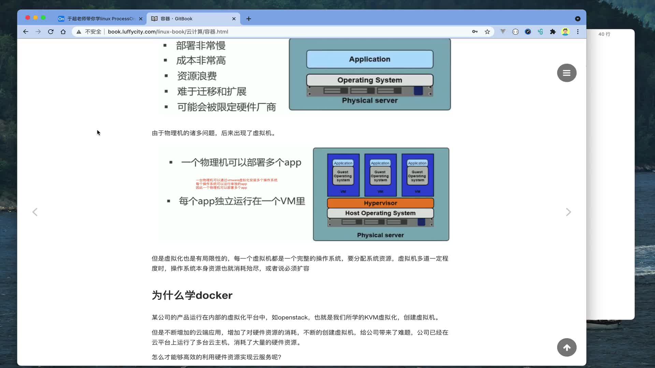Click the scroll-to-top arrow button
Viewport: 655px width, 368px height.
click(567, 347)
